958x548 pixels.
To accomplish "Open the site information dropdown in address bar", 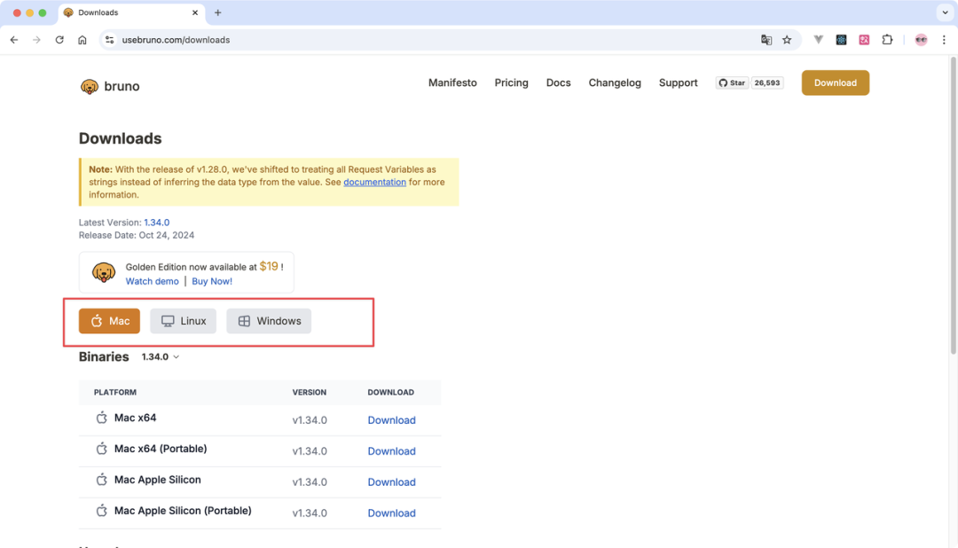I will [110, 40].
